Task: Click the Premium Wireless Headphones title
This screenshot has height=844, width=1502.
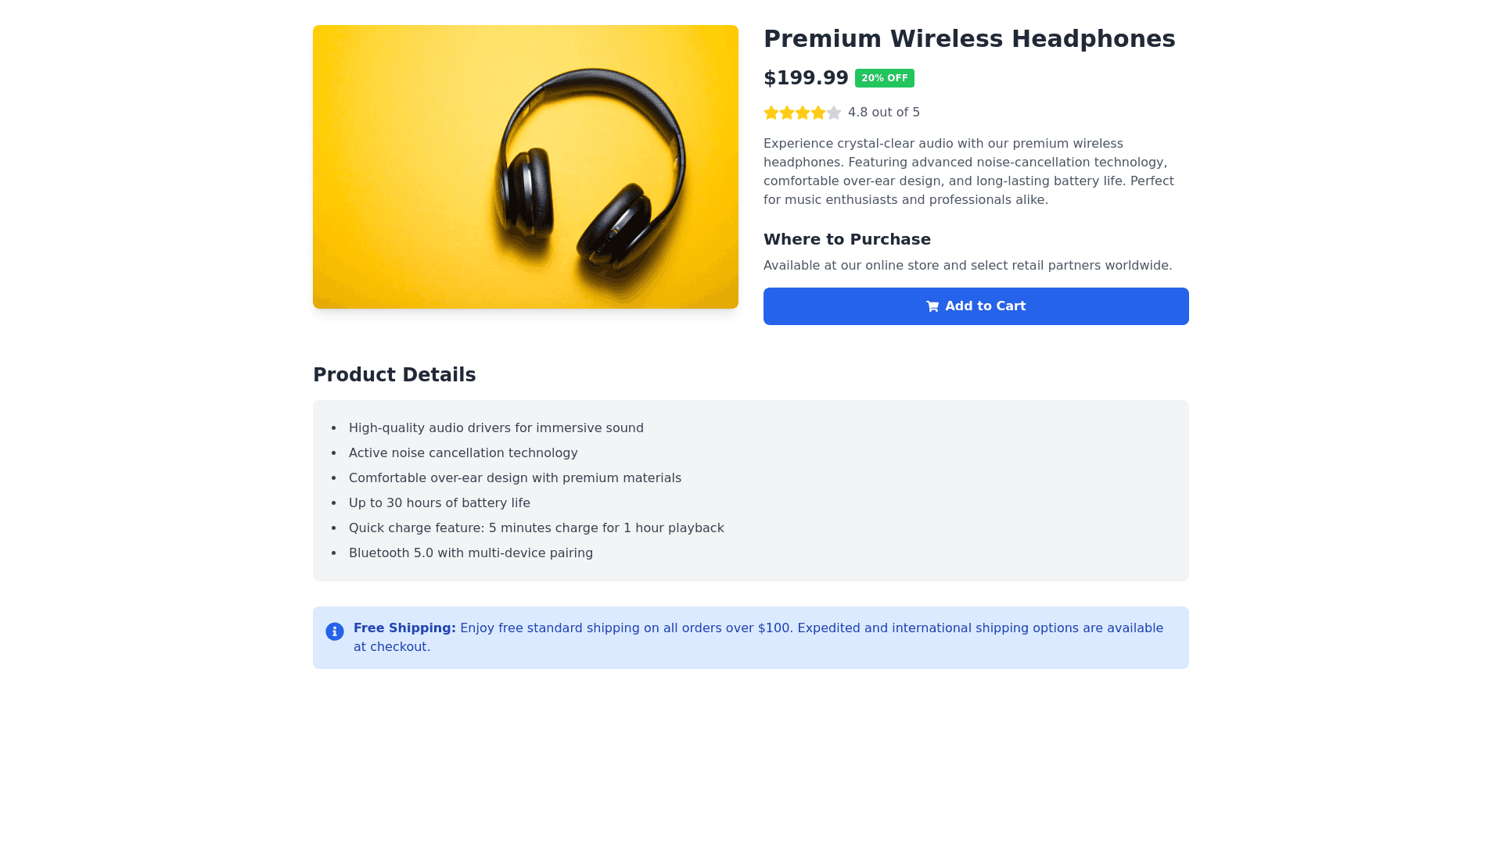Action: [968, 39]
